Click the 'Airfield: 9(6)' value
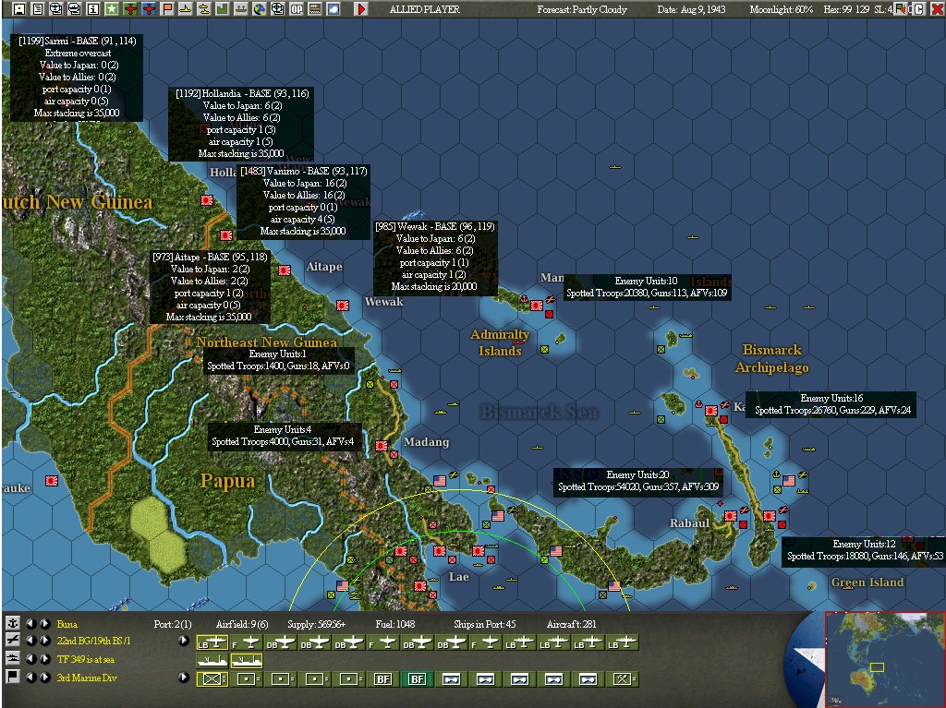The height and width of the screenshot is (708, 946). [x=243, y=624]
